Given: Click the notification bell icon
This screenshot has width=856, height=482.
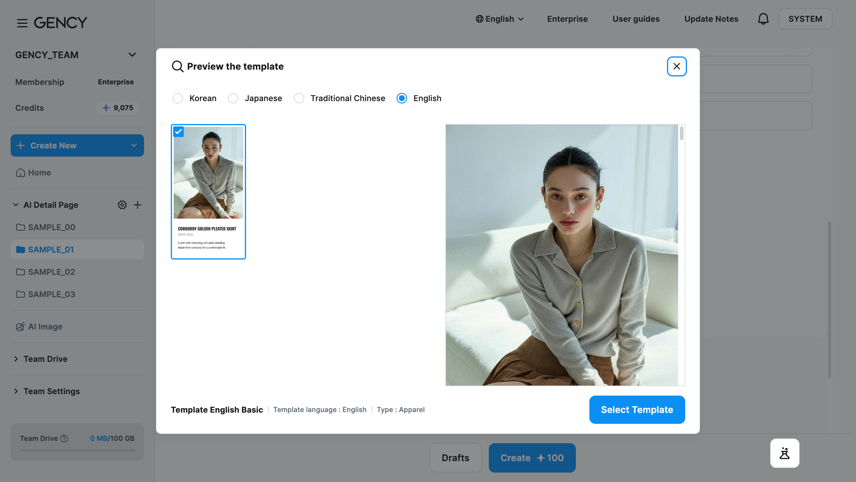Looking at the screenshot, I should [x=763, y=19].
